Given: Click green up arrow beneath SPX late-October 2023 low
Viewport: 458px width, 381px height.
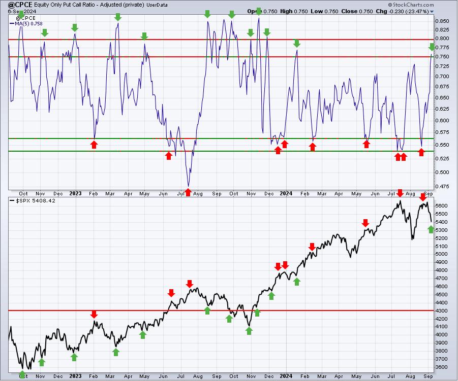Looking at the screenshot, I should tap(249, 331).
